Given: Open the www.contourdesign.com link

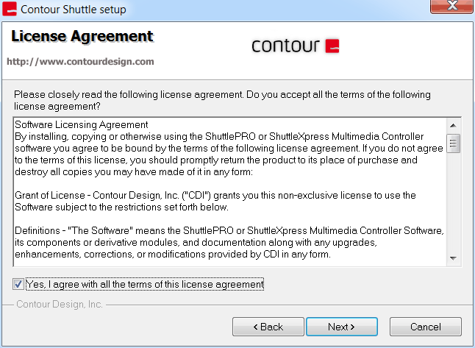Looking at the screenshot, I should coord(80,62).
